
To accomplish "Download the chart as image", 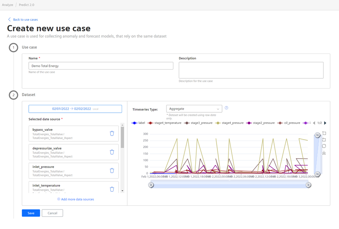I will coord(324,153).
